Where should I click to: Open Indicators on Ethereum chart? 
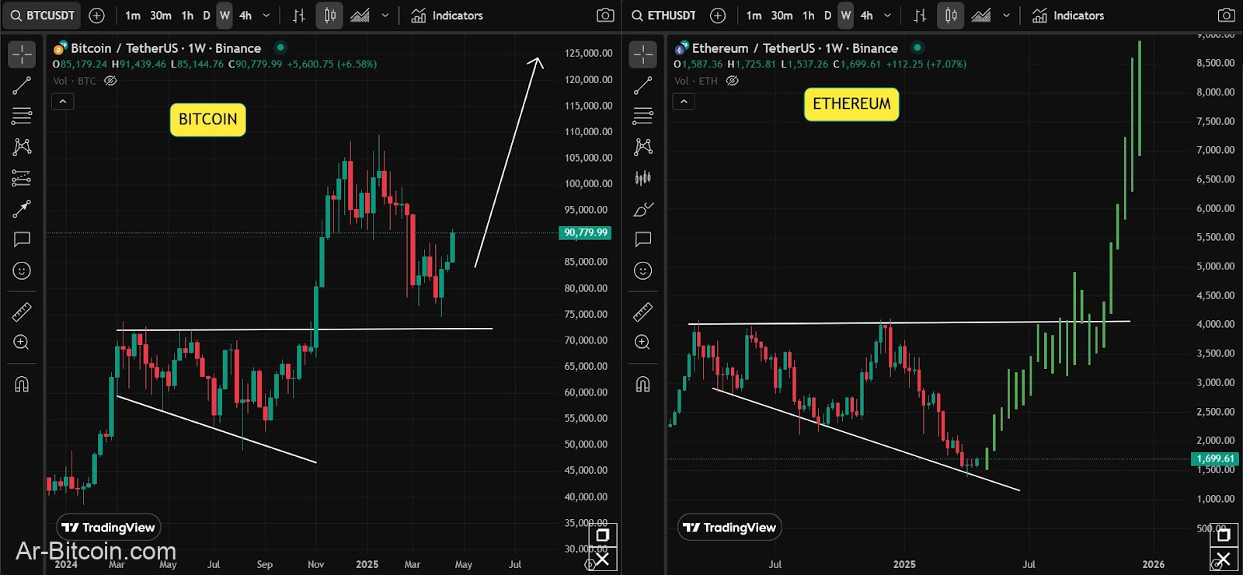tap(1068, 16)
